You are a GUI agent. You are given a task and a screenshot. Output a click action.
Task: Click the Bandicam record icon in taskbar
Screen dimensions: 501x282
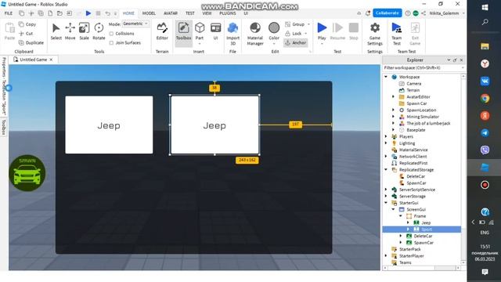(x=485, y=185)
